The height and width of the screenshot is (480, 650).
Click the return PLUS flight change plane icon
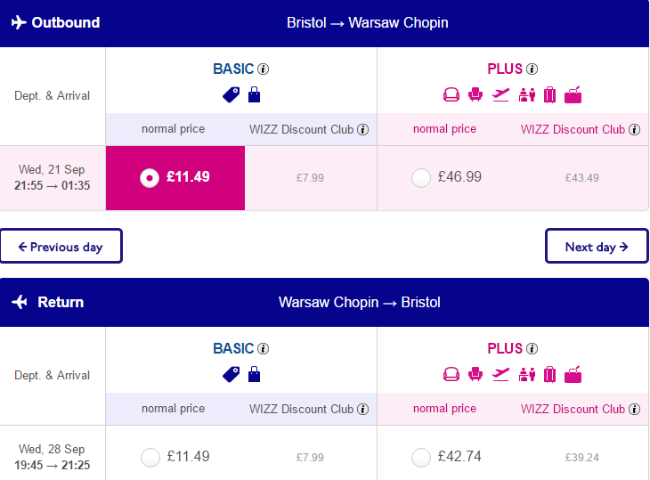(x=500, y=375)
